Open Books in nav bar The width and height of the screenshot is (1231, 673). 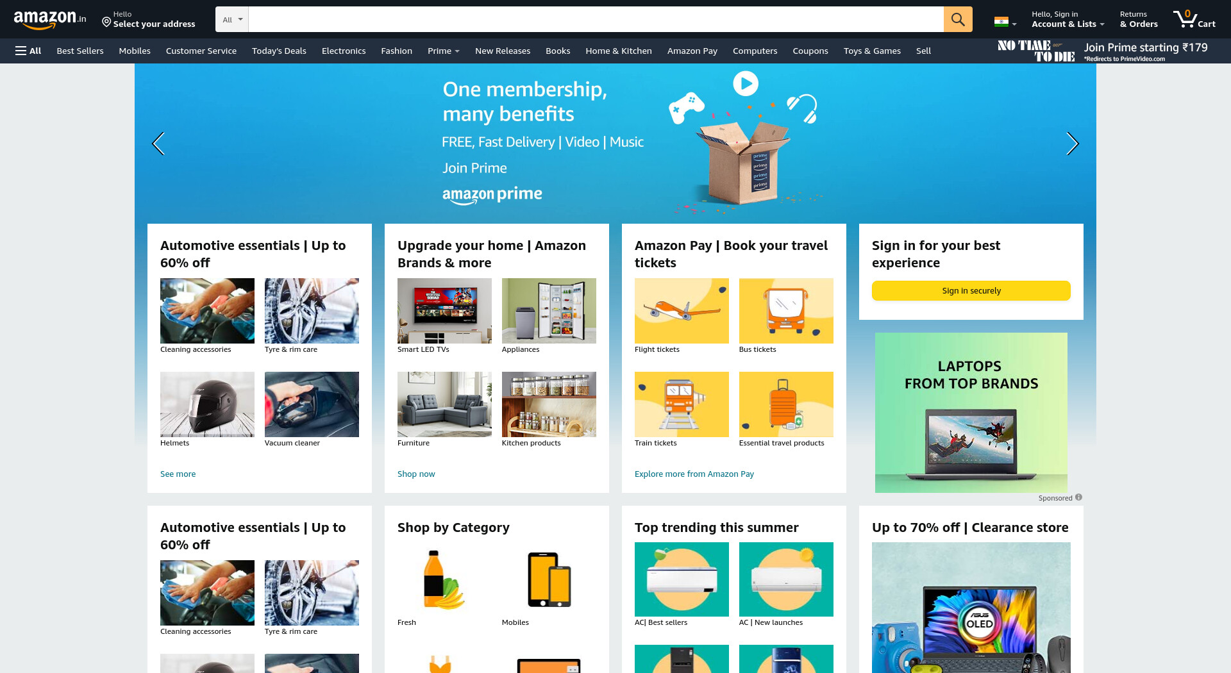(558, 51)
